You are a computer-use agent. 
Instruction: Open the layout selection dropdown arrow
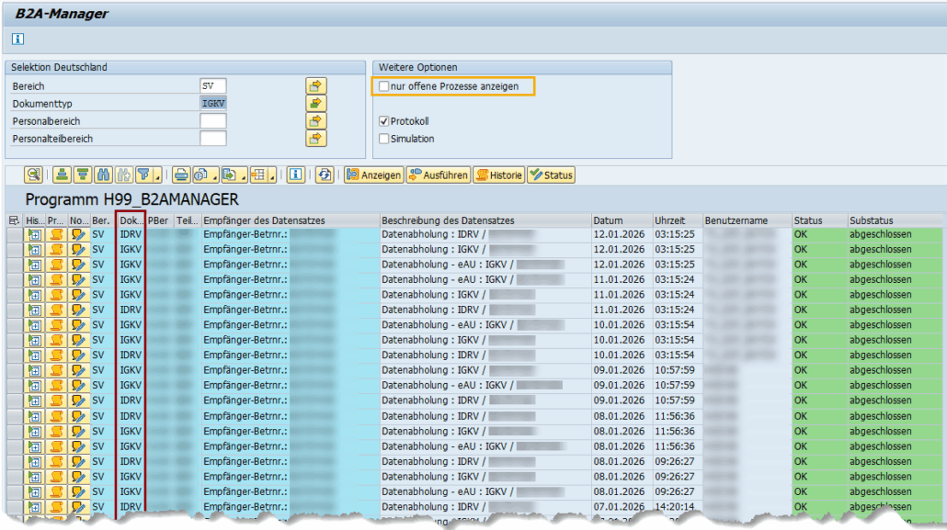click(x=274, y=177)
